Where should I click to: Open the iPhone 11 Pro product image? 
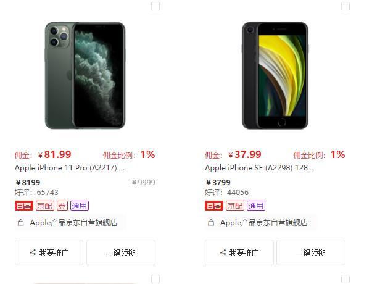click(85, 75)
